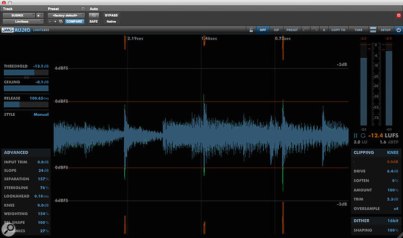Click the preset copy settings icon
Screen dimensions: 403x238
coord(60,21)
